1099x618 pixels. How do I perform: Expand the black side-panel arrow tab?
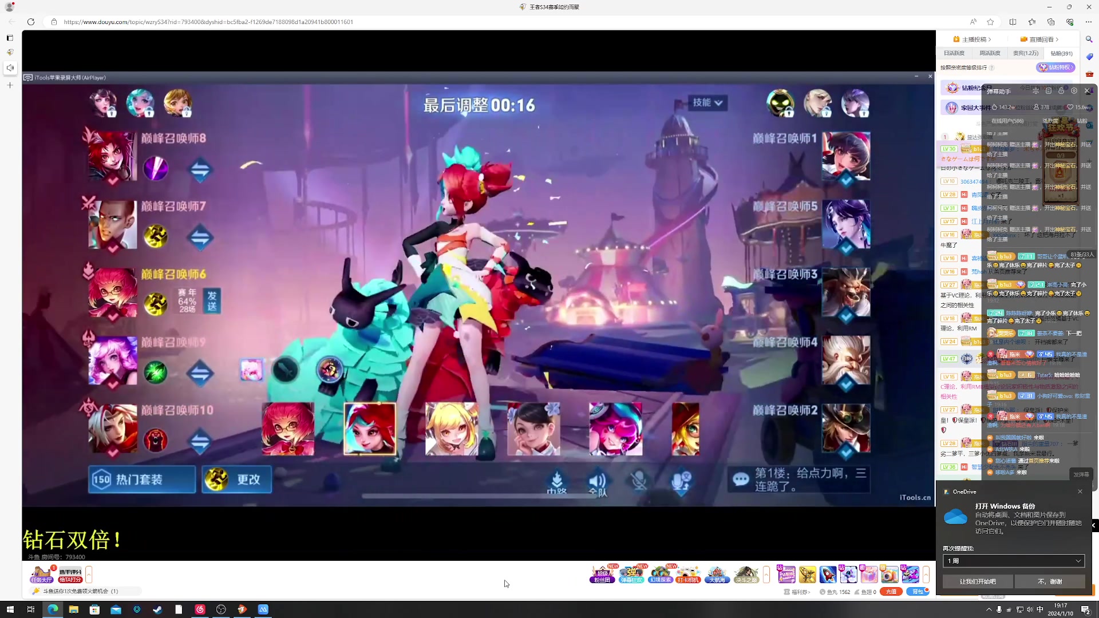[x=1093, y=525]
